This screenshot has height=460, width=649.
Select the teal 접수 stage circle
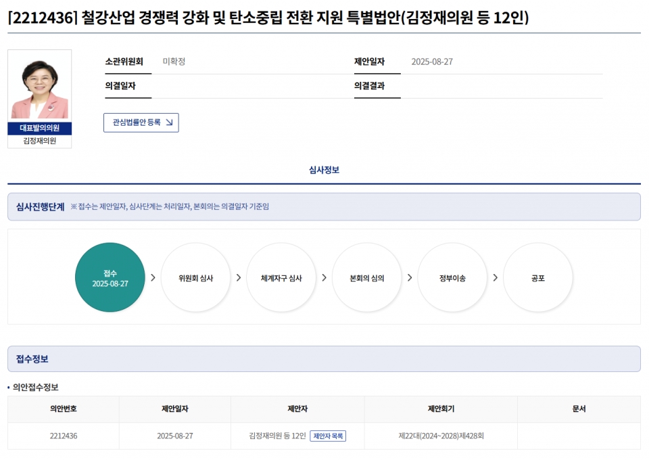110,277
